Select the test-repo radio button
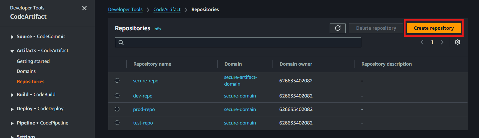The width and height of the screenshot is (479, 138). pos(117,123)
